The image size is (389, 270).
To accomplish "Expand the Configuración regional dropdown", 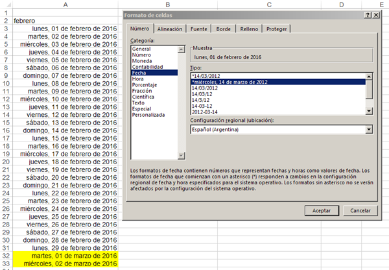I will (369, 129).
